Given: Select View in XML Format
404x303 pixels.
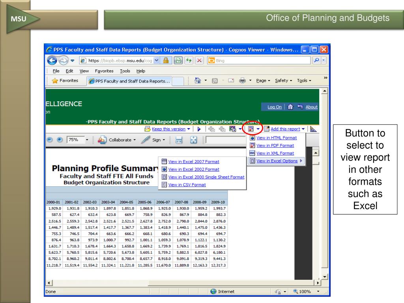Looking at the screenshot, I should click(x=275, y=153).
